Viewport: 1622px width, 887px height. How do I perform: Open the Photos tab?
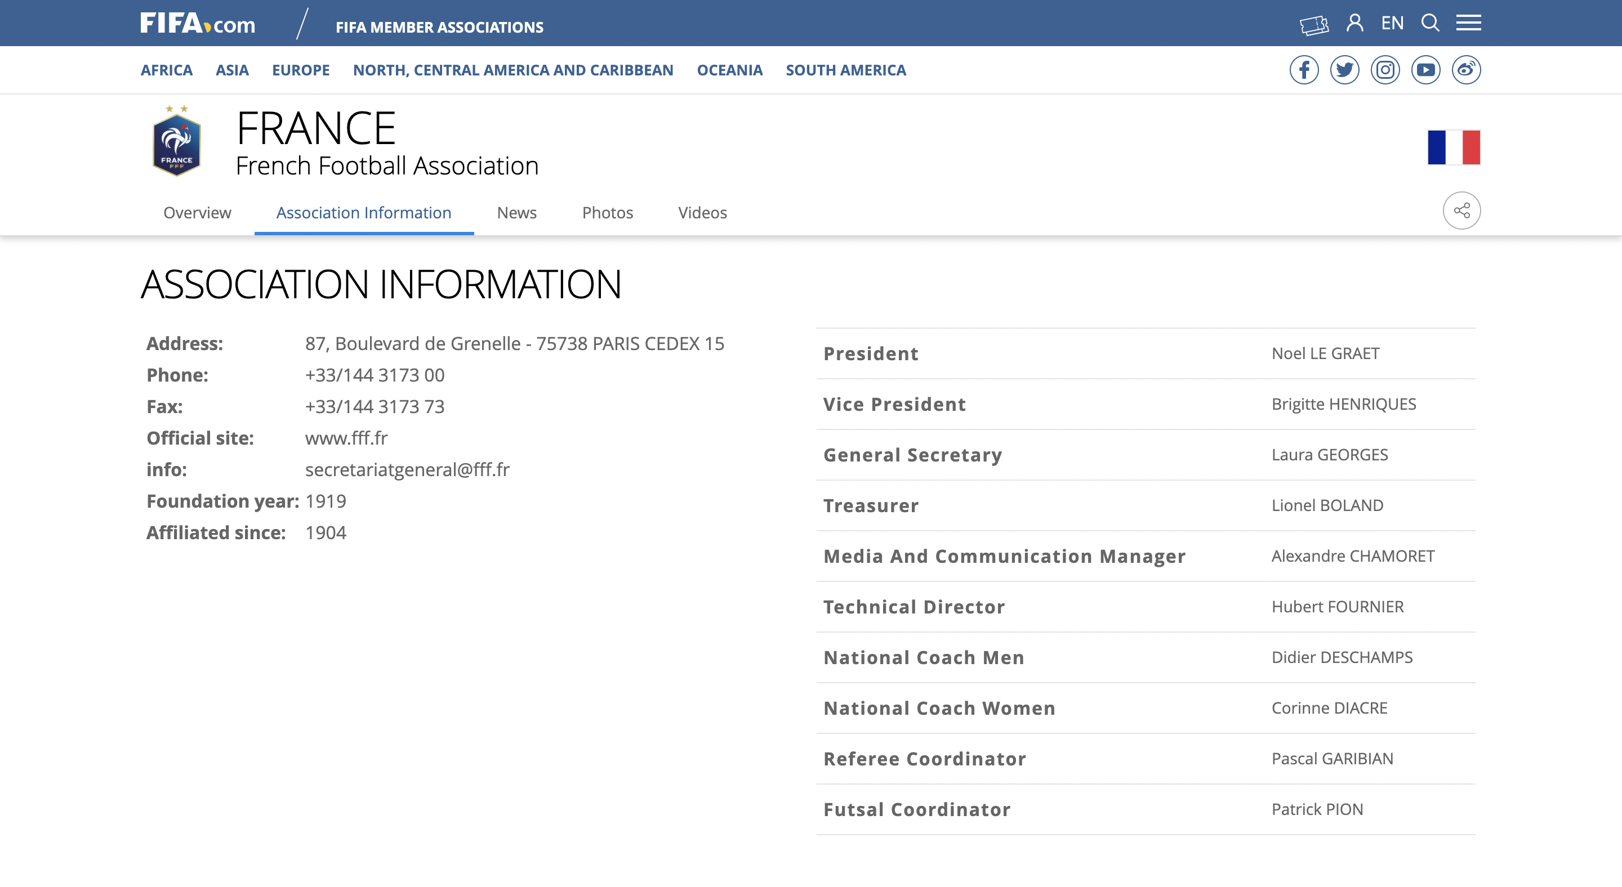click(607, 213)
